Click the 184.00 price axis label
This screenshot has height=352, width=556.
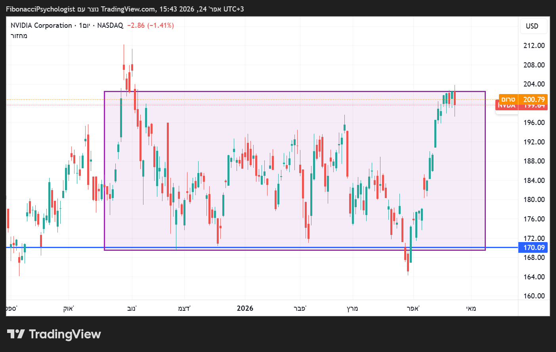pyautogui.click(x=534, y=181)
